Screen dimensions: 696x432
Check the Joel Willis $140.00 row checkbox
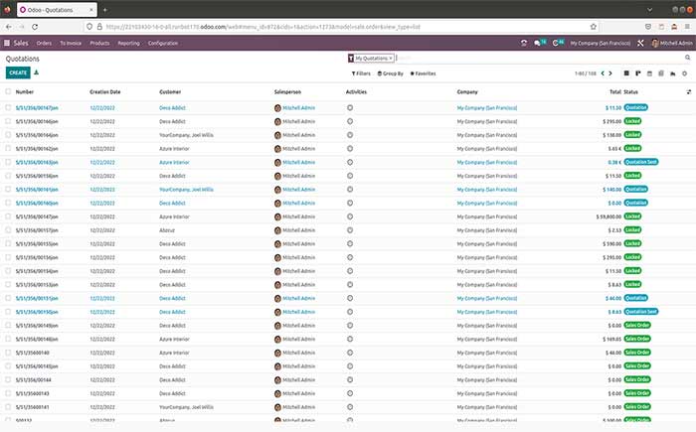click(x=8, y=189)
